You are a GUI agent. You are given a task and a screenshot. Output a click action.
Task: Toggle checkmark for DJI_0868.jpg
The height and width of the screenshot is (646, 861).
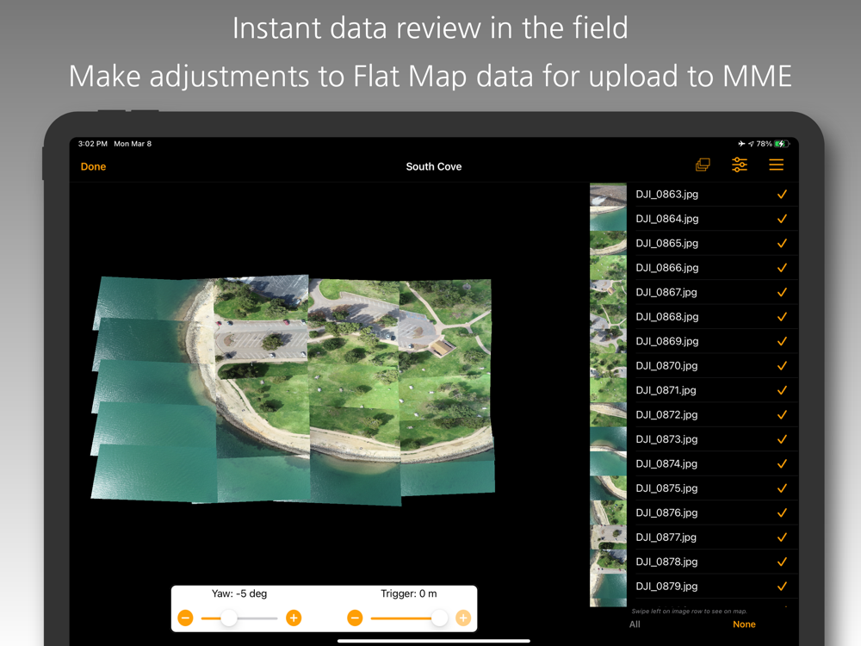[x=782, y=316]
